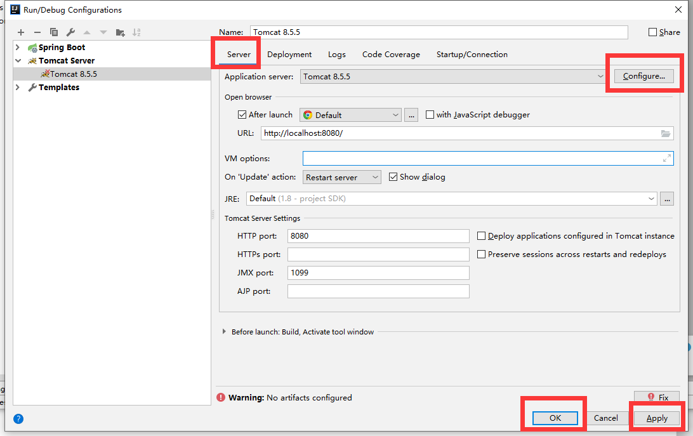Add a new configuration with the plus icon

click(21, 32)
